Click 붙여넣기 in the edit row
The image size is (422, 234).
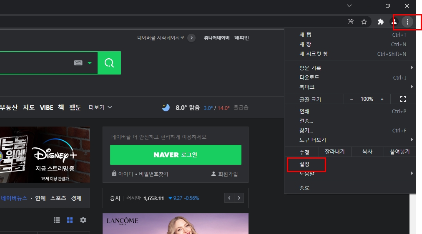[x=399, y=152]
